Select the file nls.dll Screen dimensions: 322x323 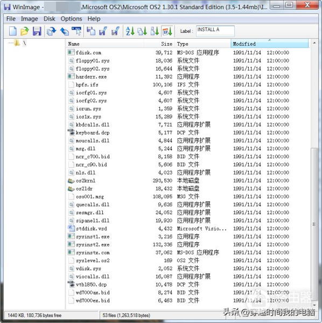point(86,172)
